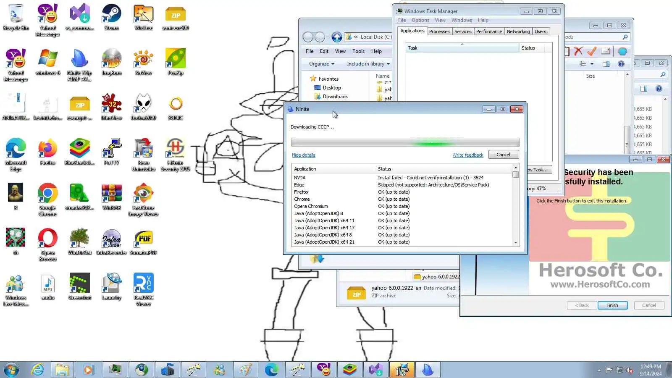This screenshot has height=378, width=672.
Task: Open the Tools menu in Explorer
Action: 358,51
